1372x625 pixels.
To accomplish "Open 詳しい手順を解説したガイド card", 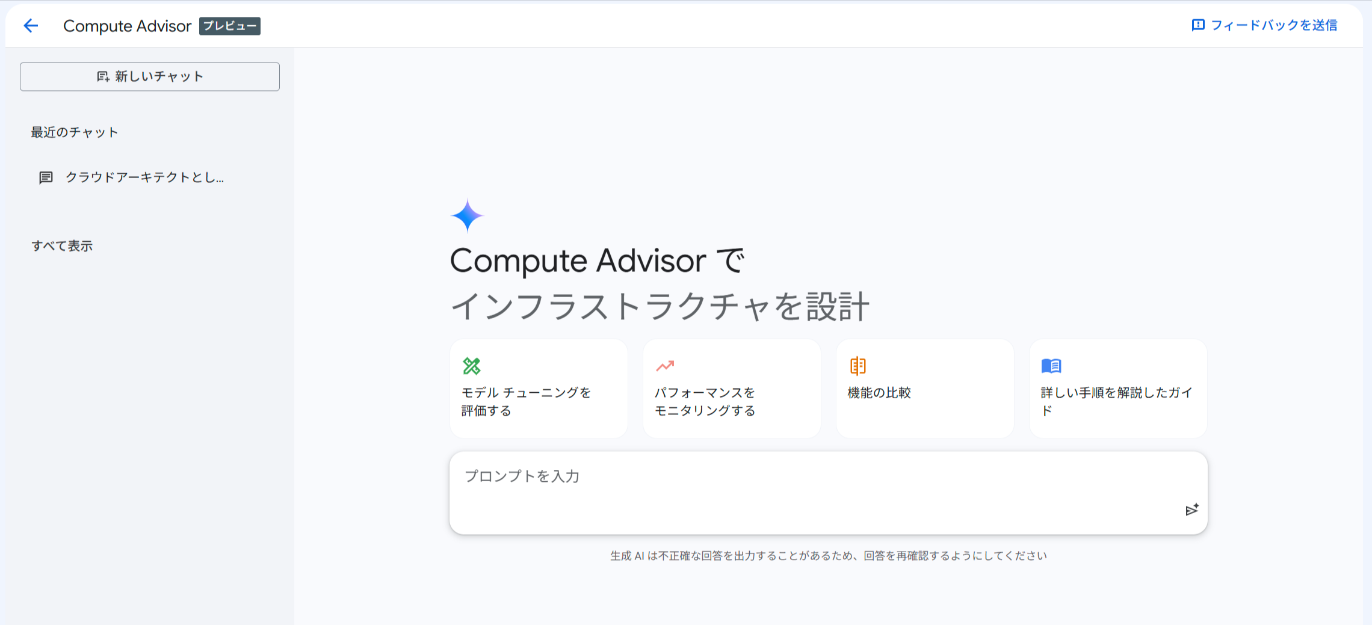I will pyautogui.click(x=1118, y=389).
